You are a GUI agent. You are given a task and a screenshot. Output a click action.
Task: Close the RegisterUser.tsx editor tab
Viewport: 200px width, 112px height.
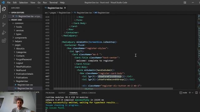[65, 8]
